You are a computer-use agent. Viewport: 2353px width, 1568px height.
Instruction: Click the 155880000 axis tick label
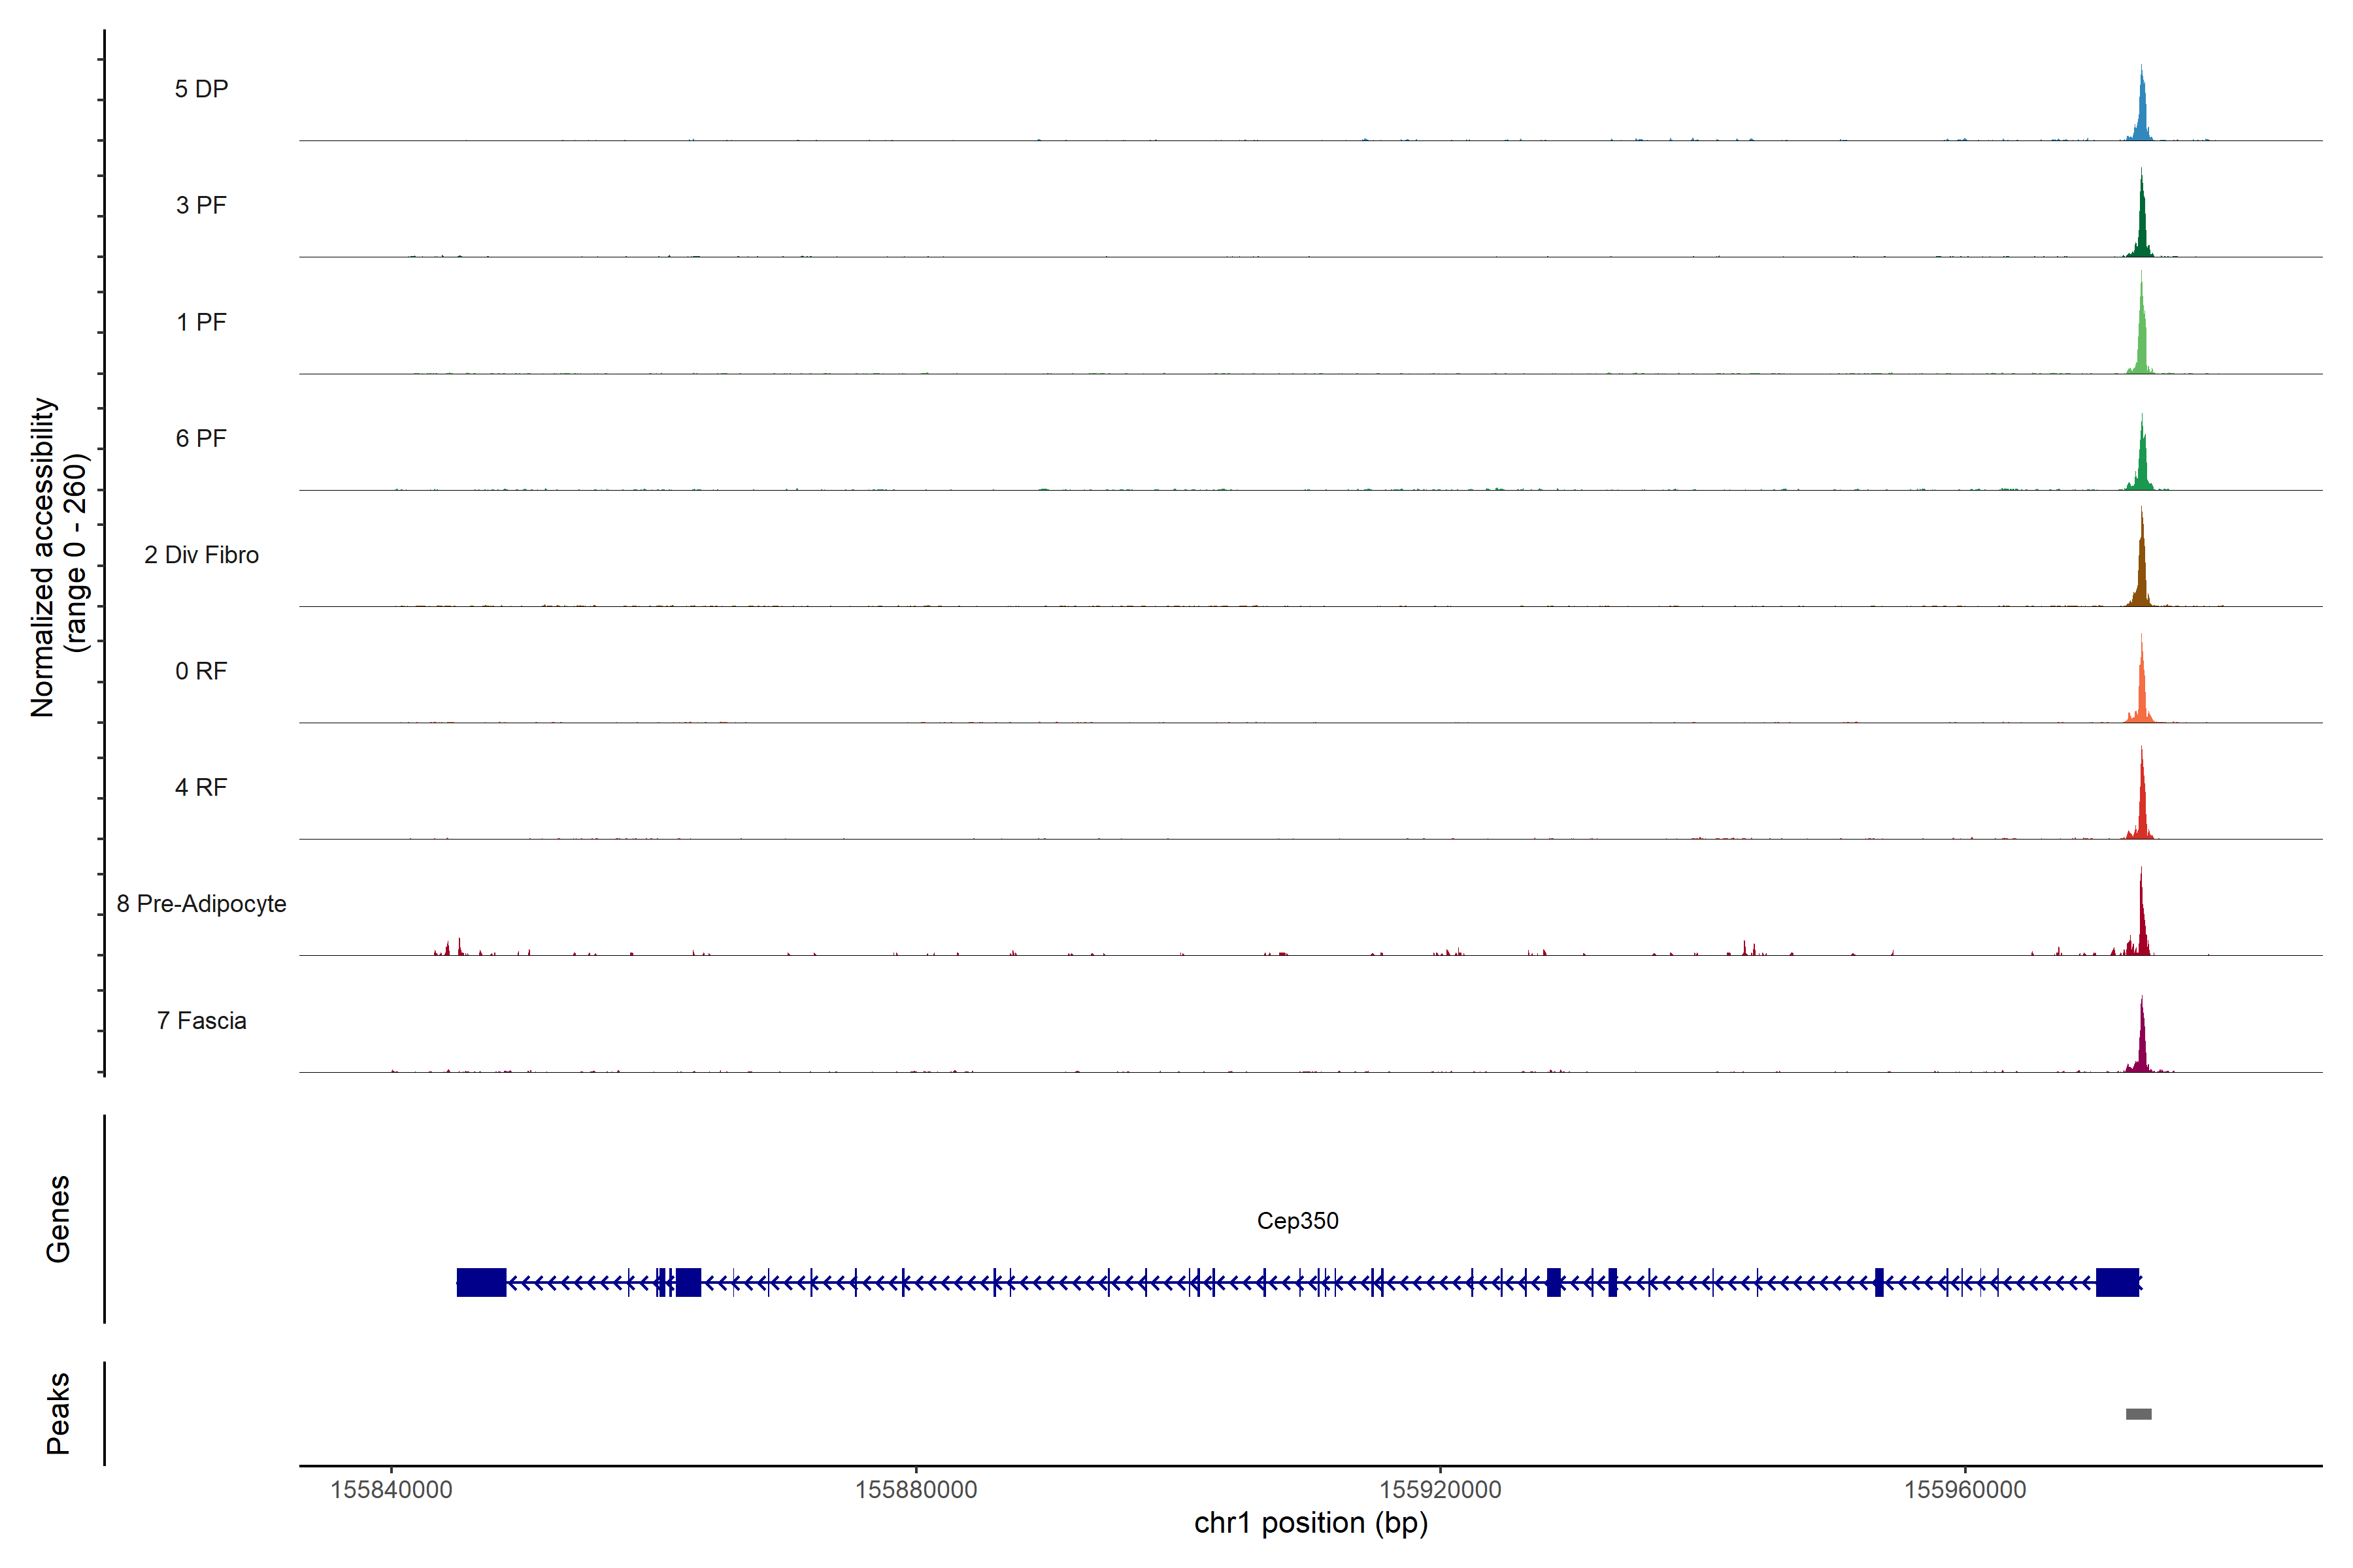pyautogui.click(x=916, y=1490)
